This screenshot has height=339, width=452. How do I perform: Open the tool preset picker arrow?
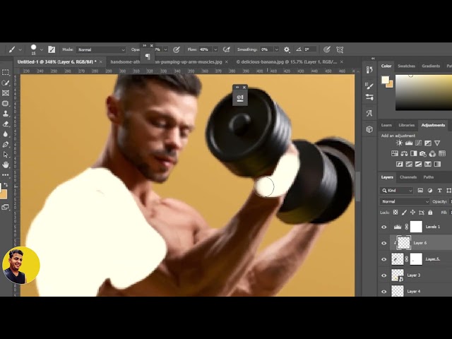(x=20, y=49)
